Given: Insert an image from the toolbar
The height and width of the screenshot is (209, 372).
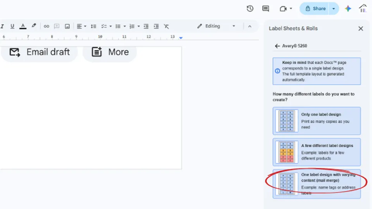Looking at the screenshot, I should [67, 26].
